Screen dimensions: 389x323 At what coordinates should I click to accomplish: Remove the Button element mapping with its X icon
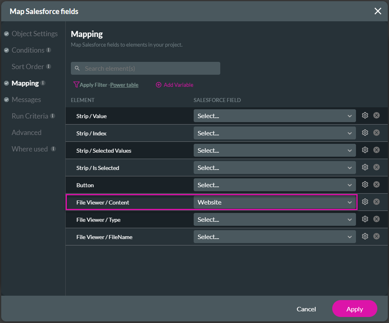pos(377,184)
